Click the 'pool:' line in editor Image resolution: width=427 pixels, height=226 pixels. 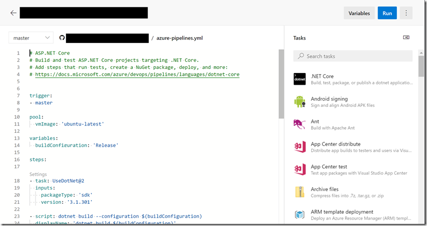[x=37, y=117]
